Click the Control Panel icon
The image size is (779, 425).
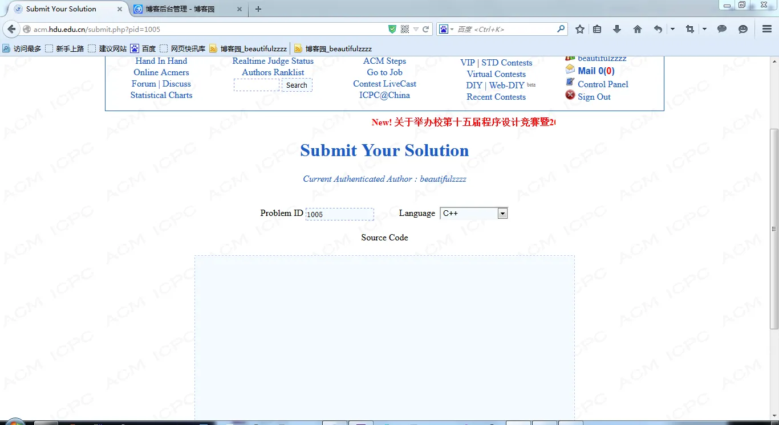(x=570, y=82)
